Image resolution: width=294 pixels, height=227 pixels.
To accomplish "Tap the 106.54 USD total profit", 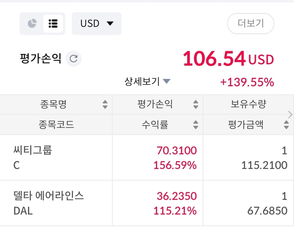I will click(x=228, y=59).
